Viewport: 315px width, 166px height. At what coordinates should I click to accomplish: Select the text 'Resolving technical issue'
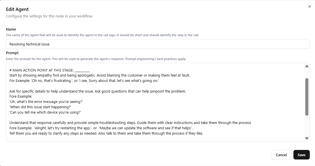pyautogui.click(x=29, y=44)
